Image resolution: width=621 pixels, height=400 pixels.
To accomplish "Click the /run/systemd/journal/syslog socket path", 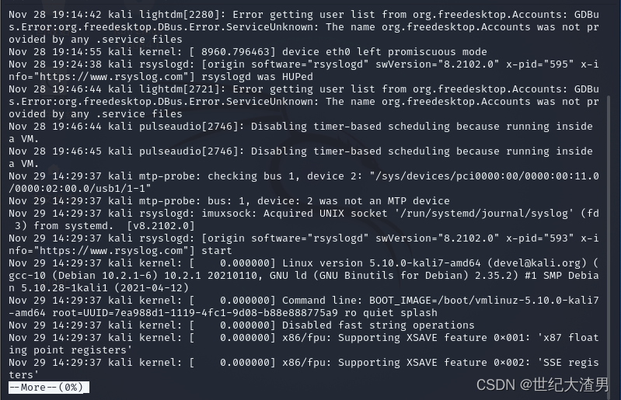I will pos(484,214).
